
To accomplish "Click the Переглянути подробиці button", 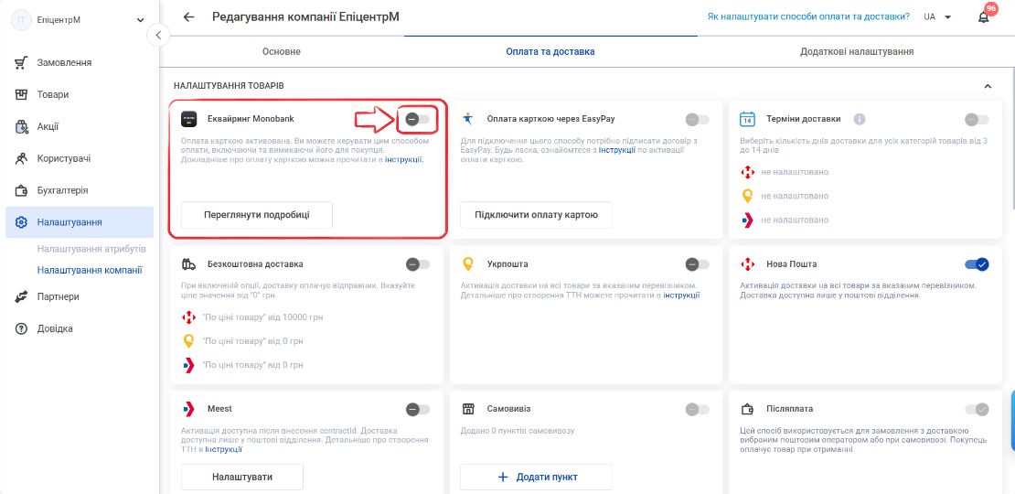I will coord(257,215).
